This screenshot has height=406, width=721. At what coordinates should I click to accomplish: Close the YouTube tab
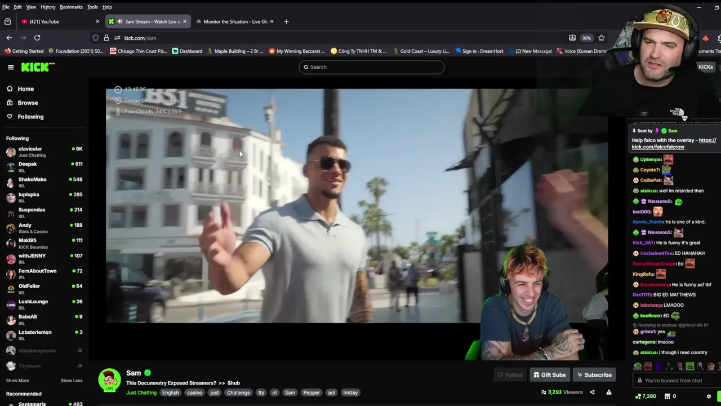(97, 21)
